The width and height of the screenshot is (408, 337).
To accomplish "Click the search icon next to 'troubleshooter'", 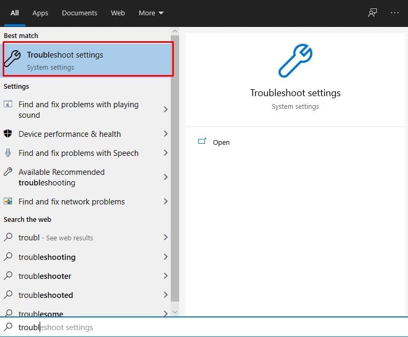I will click(8, 276).
